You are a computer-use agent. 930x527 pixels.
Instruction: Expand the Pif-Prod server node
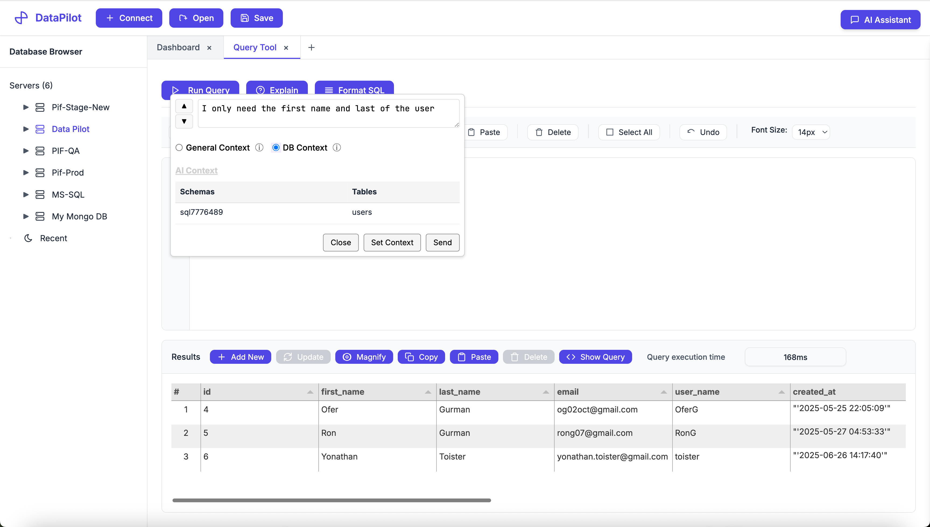26,173
